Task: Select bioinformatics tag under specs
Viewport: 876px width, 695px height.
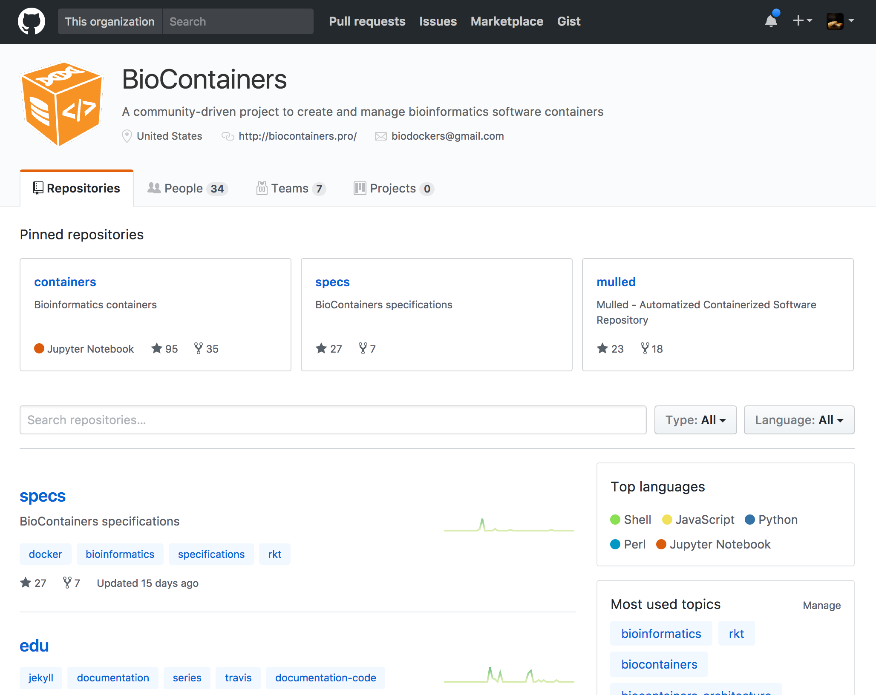Action: coord(120,554)
